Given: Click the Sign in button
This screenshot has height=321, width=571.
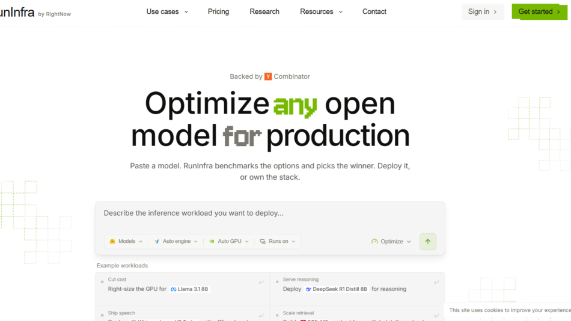Looking at the screenshot, I should [483, 11].
